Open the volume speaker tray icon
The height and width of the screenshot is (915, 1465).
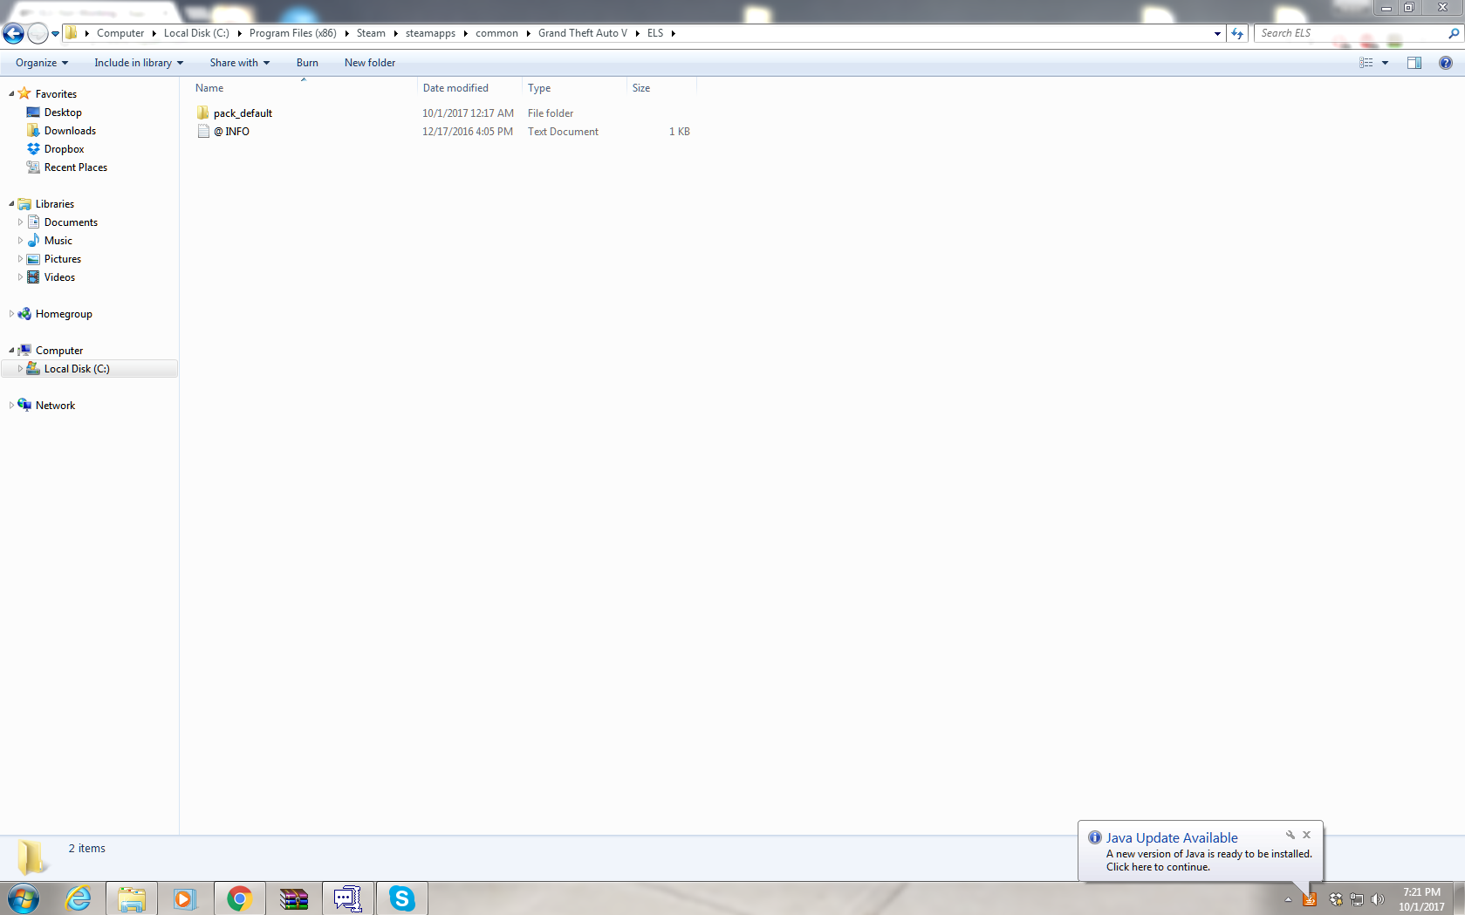(x=1378, y=899)
